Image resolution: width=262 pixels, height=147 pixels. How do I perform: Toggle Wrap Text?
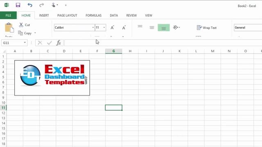click(x=207, y=28)
